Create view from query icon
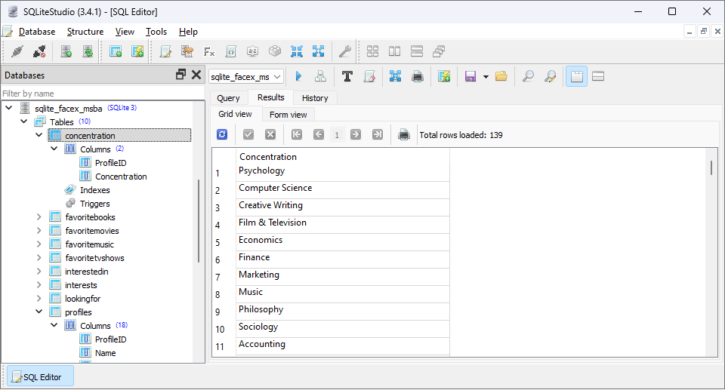 pos(444,76)
